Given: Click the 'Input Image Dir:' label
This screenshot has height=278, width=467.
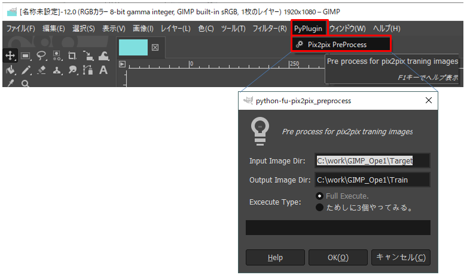Looking at the screenshot, I should tap(277, 160).
